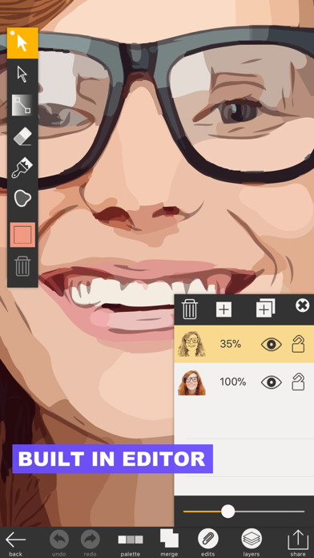Hide the 35% sketch layer
The width and height of the screenshot is (314, 558).
(x=272, y=345)
